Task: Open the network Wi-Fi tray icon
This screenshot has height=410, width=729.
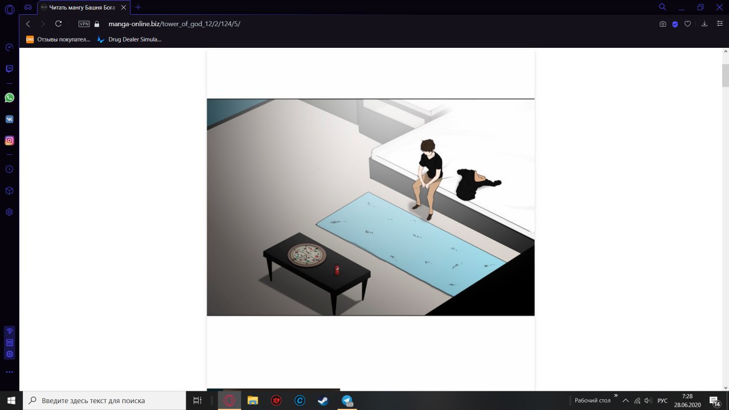Action: click(637, 400)
